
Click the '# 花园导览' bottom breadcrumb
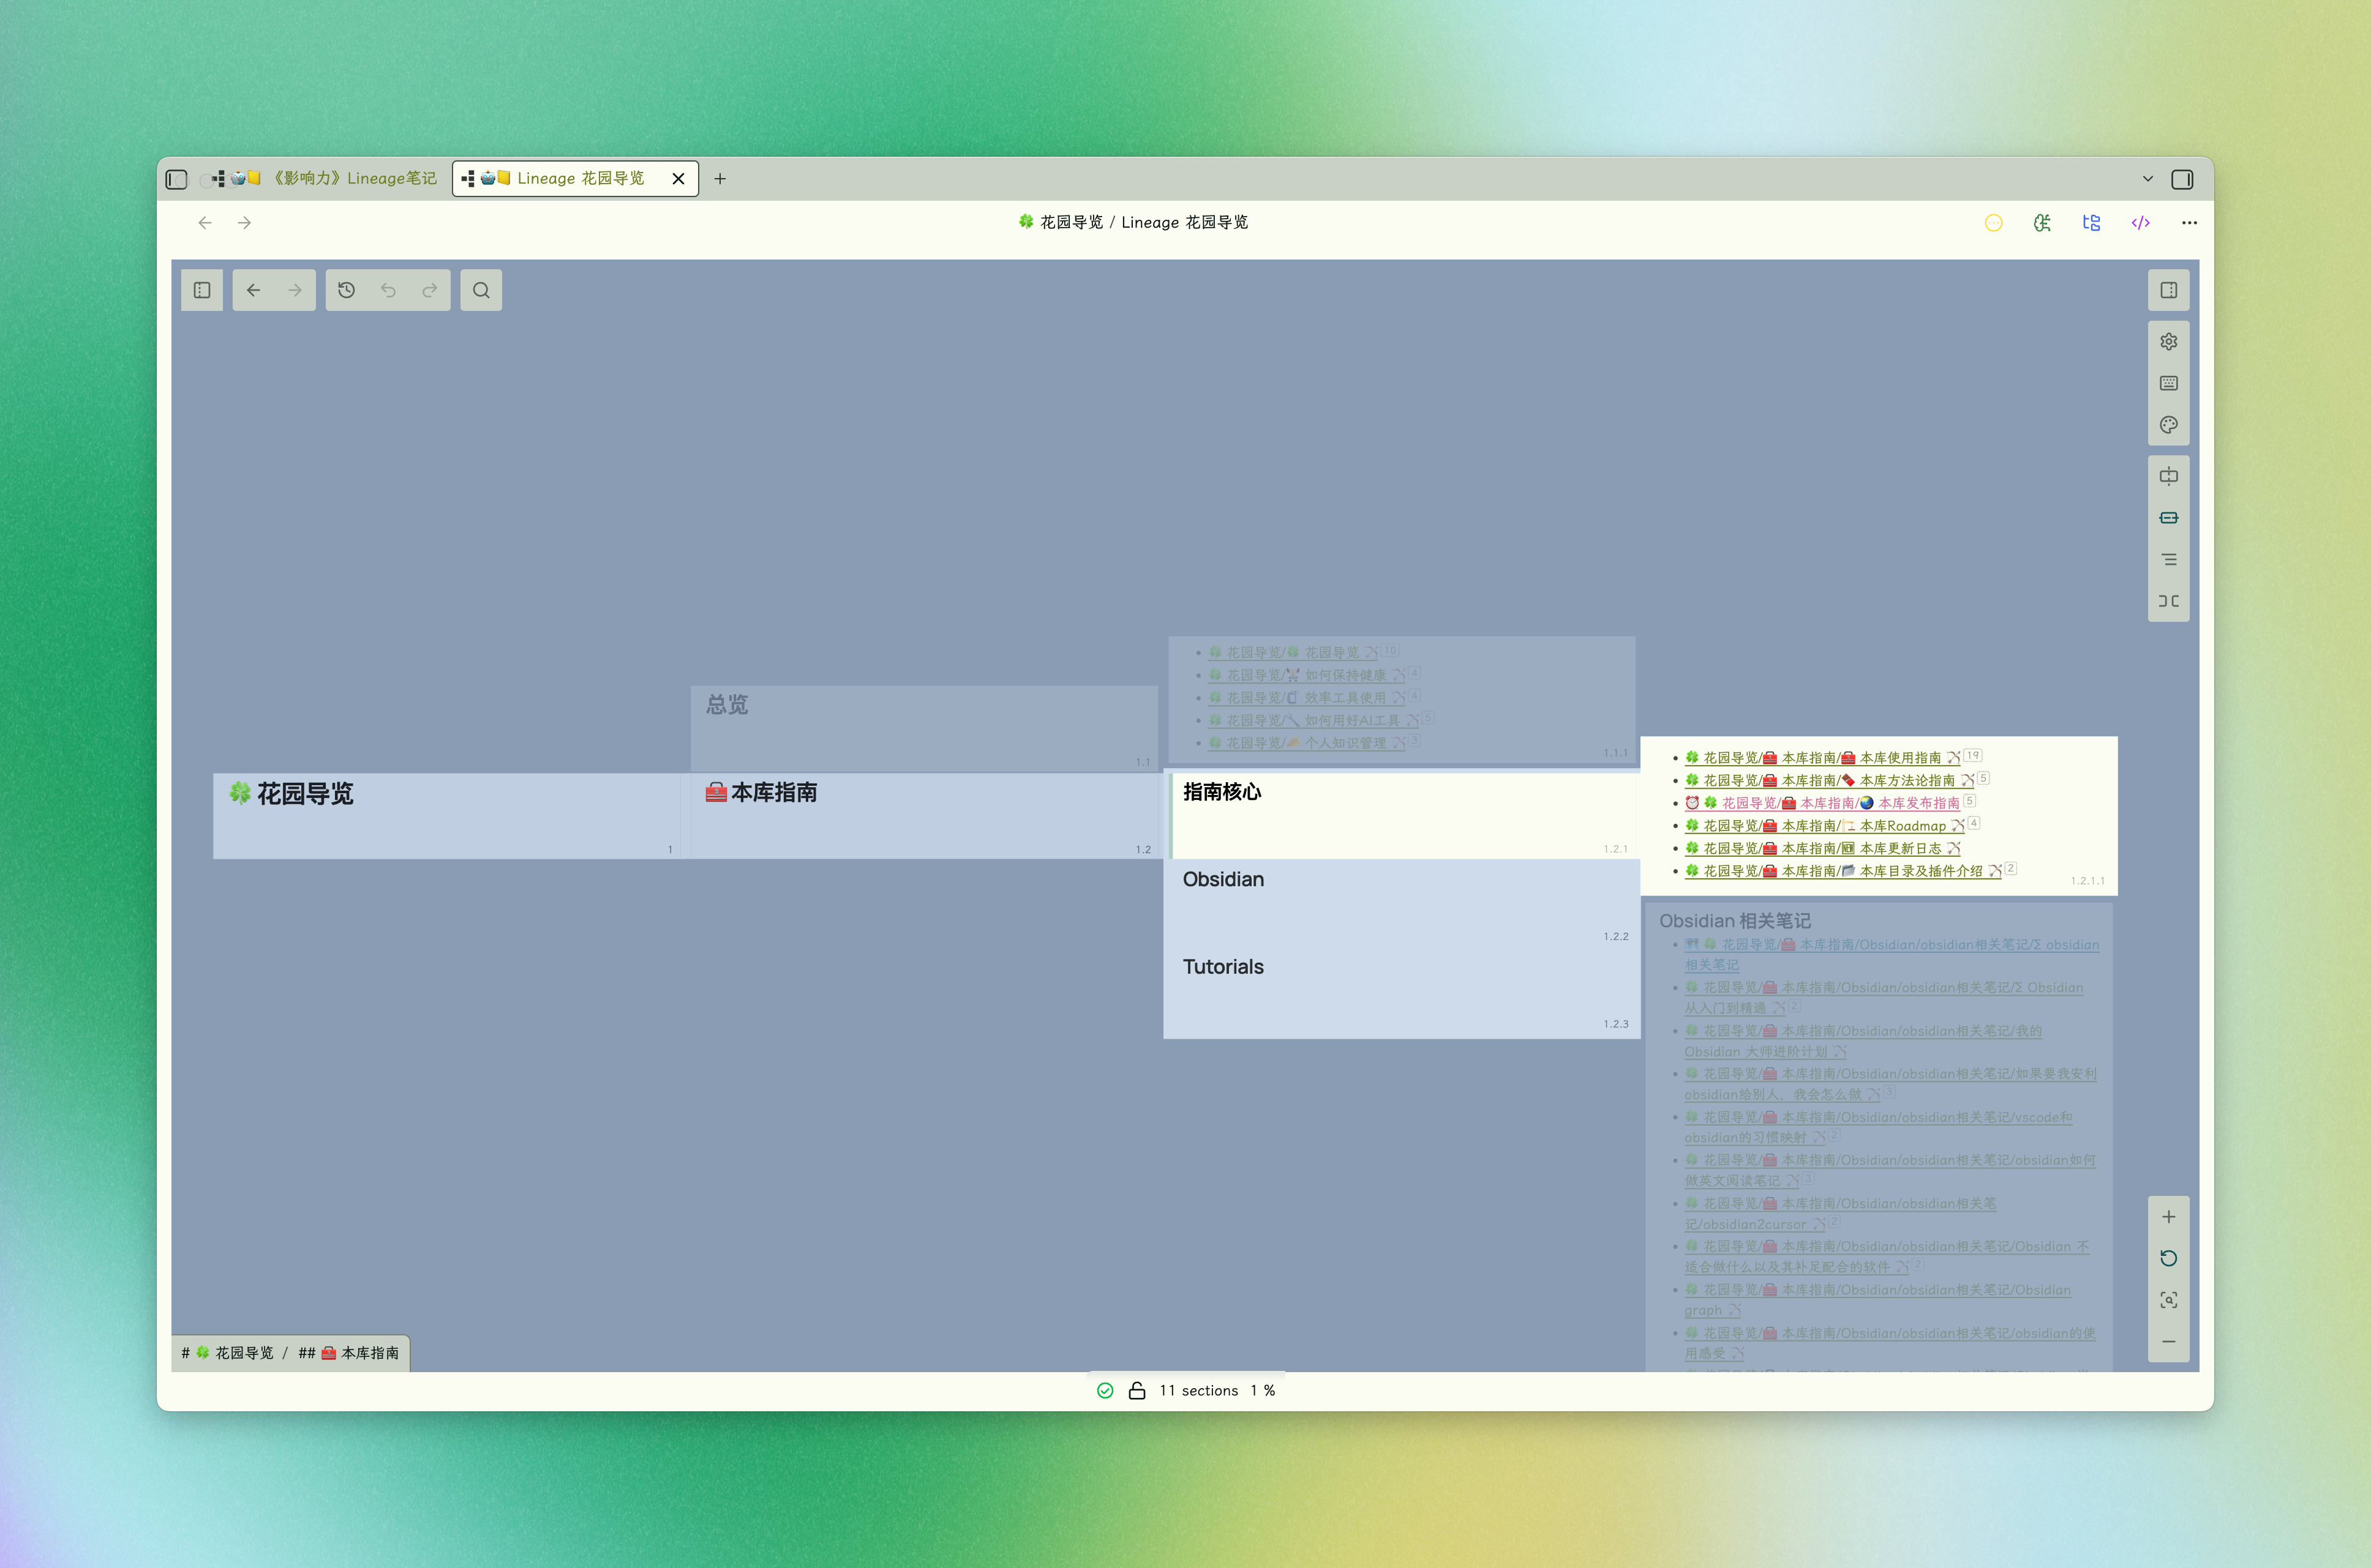pos(228,1353)
